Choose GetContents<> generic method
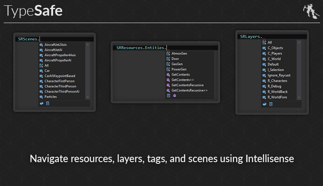 183,80
